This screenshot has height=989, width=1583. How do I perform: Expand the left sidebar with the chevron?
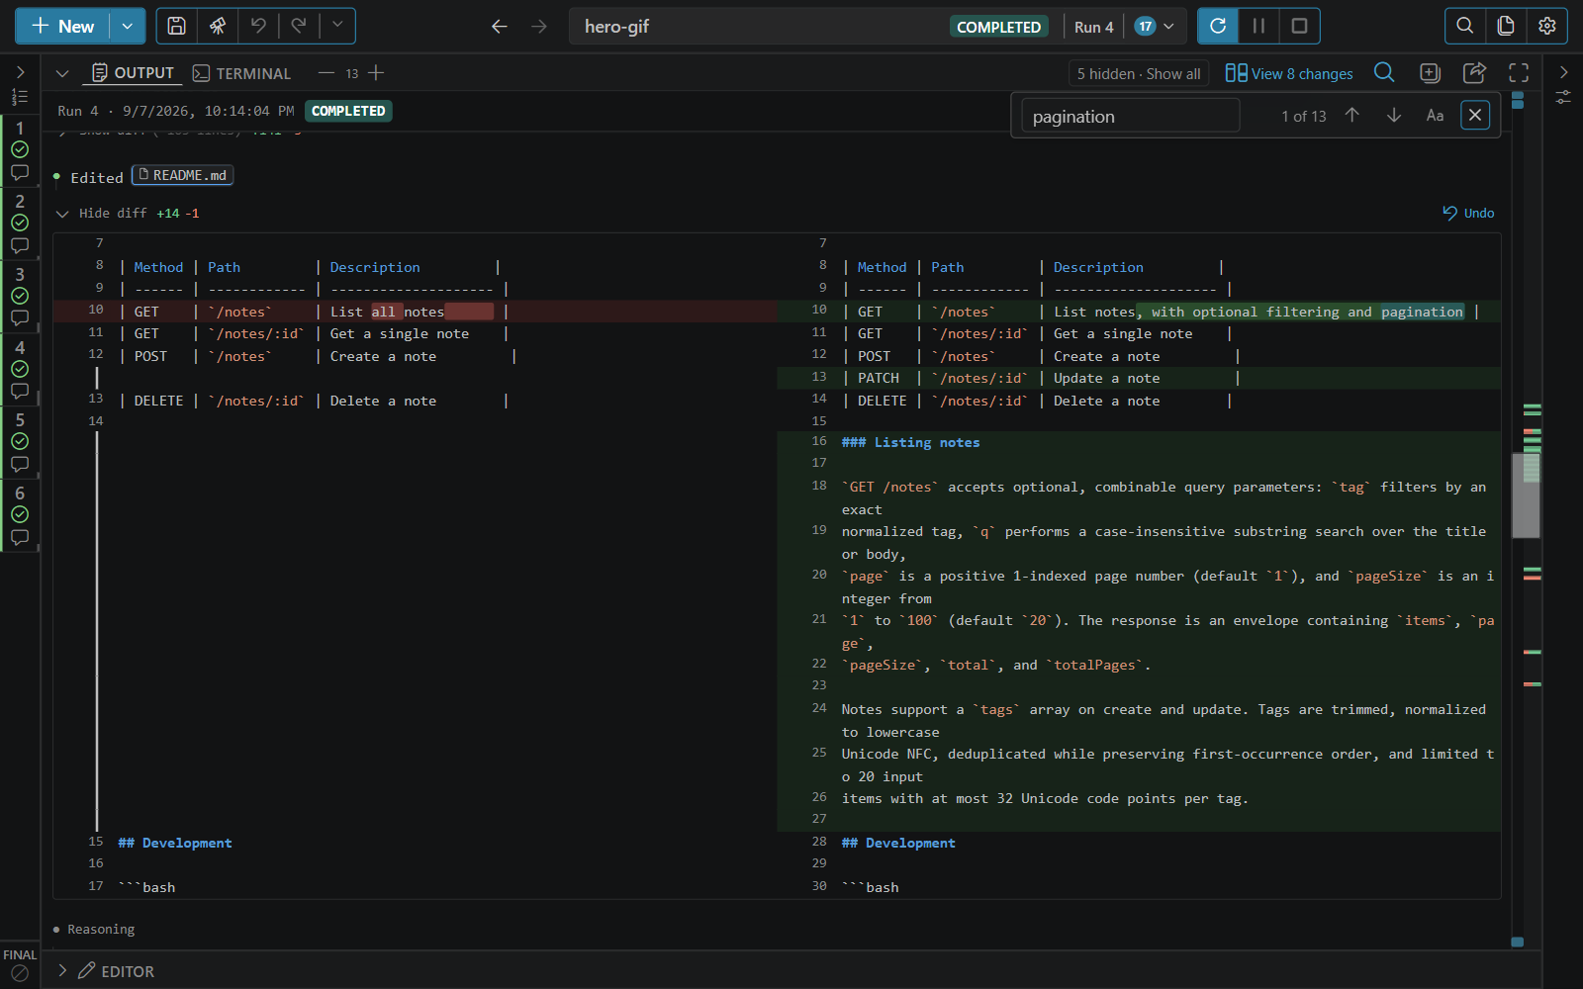click(x=20, y=72)
